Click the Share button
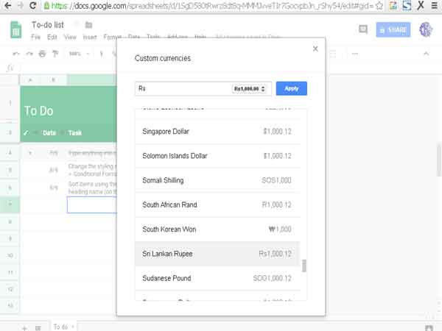The width and height of the screenshot is (442, 331). (393, 30)
